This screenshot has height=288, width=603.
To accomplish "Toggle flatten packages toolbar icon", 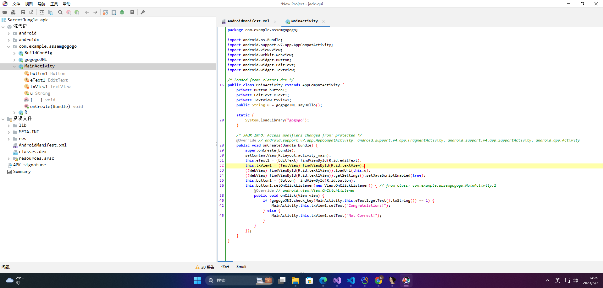I will point(50,12).
